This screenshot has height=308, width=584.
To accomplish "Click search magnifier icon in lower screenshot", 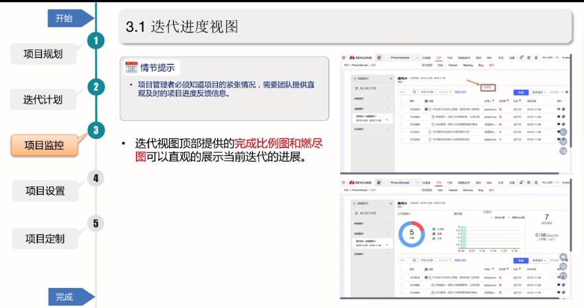I will [x=414, y=260].
